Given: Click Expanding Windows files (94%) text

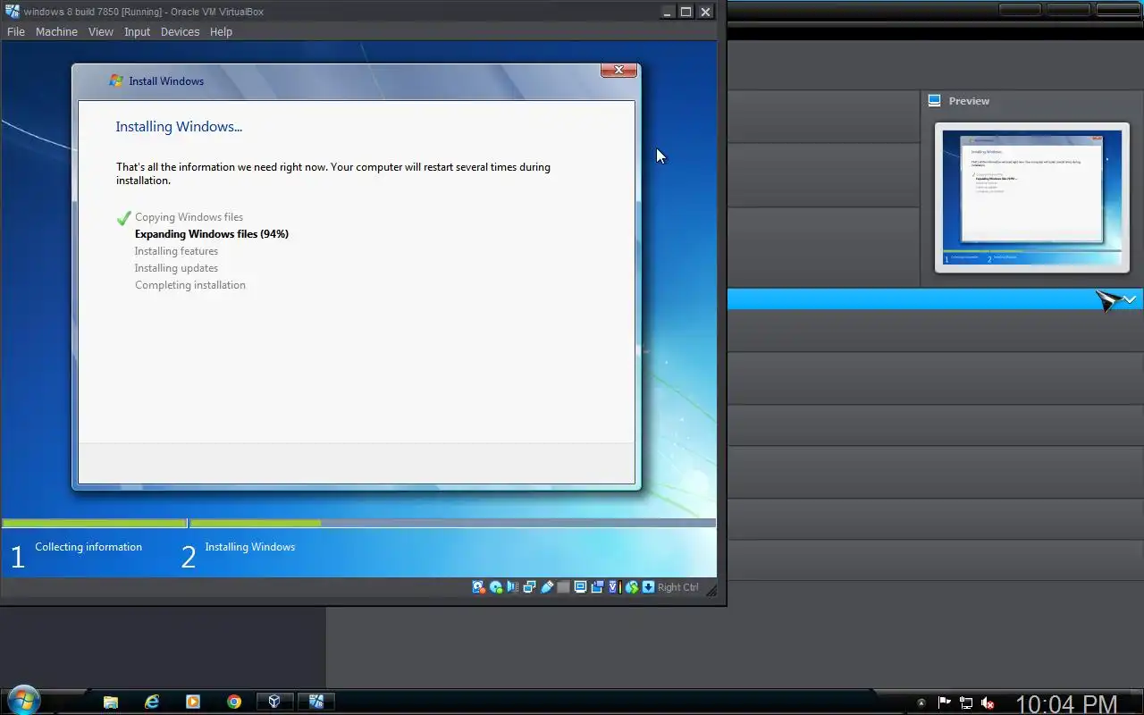Looking at the screenshot, I should pos(212,234).
